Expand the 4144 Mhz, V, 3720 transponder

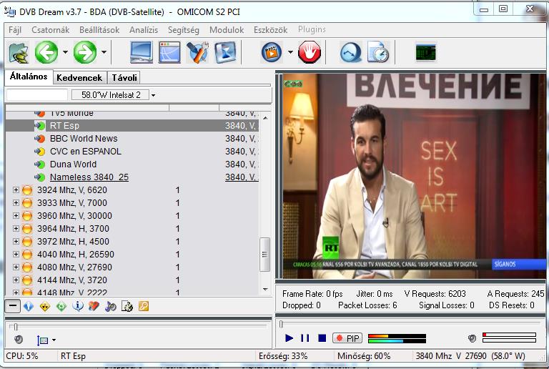tap(16, 280)
